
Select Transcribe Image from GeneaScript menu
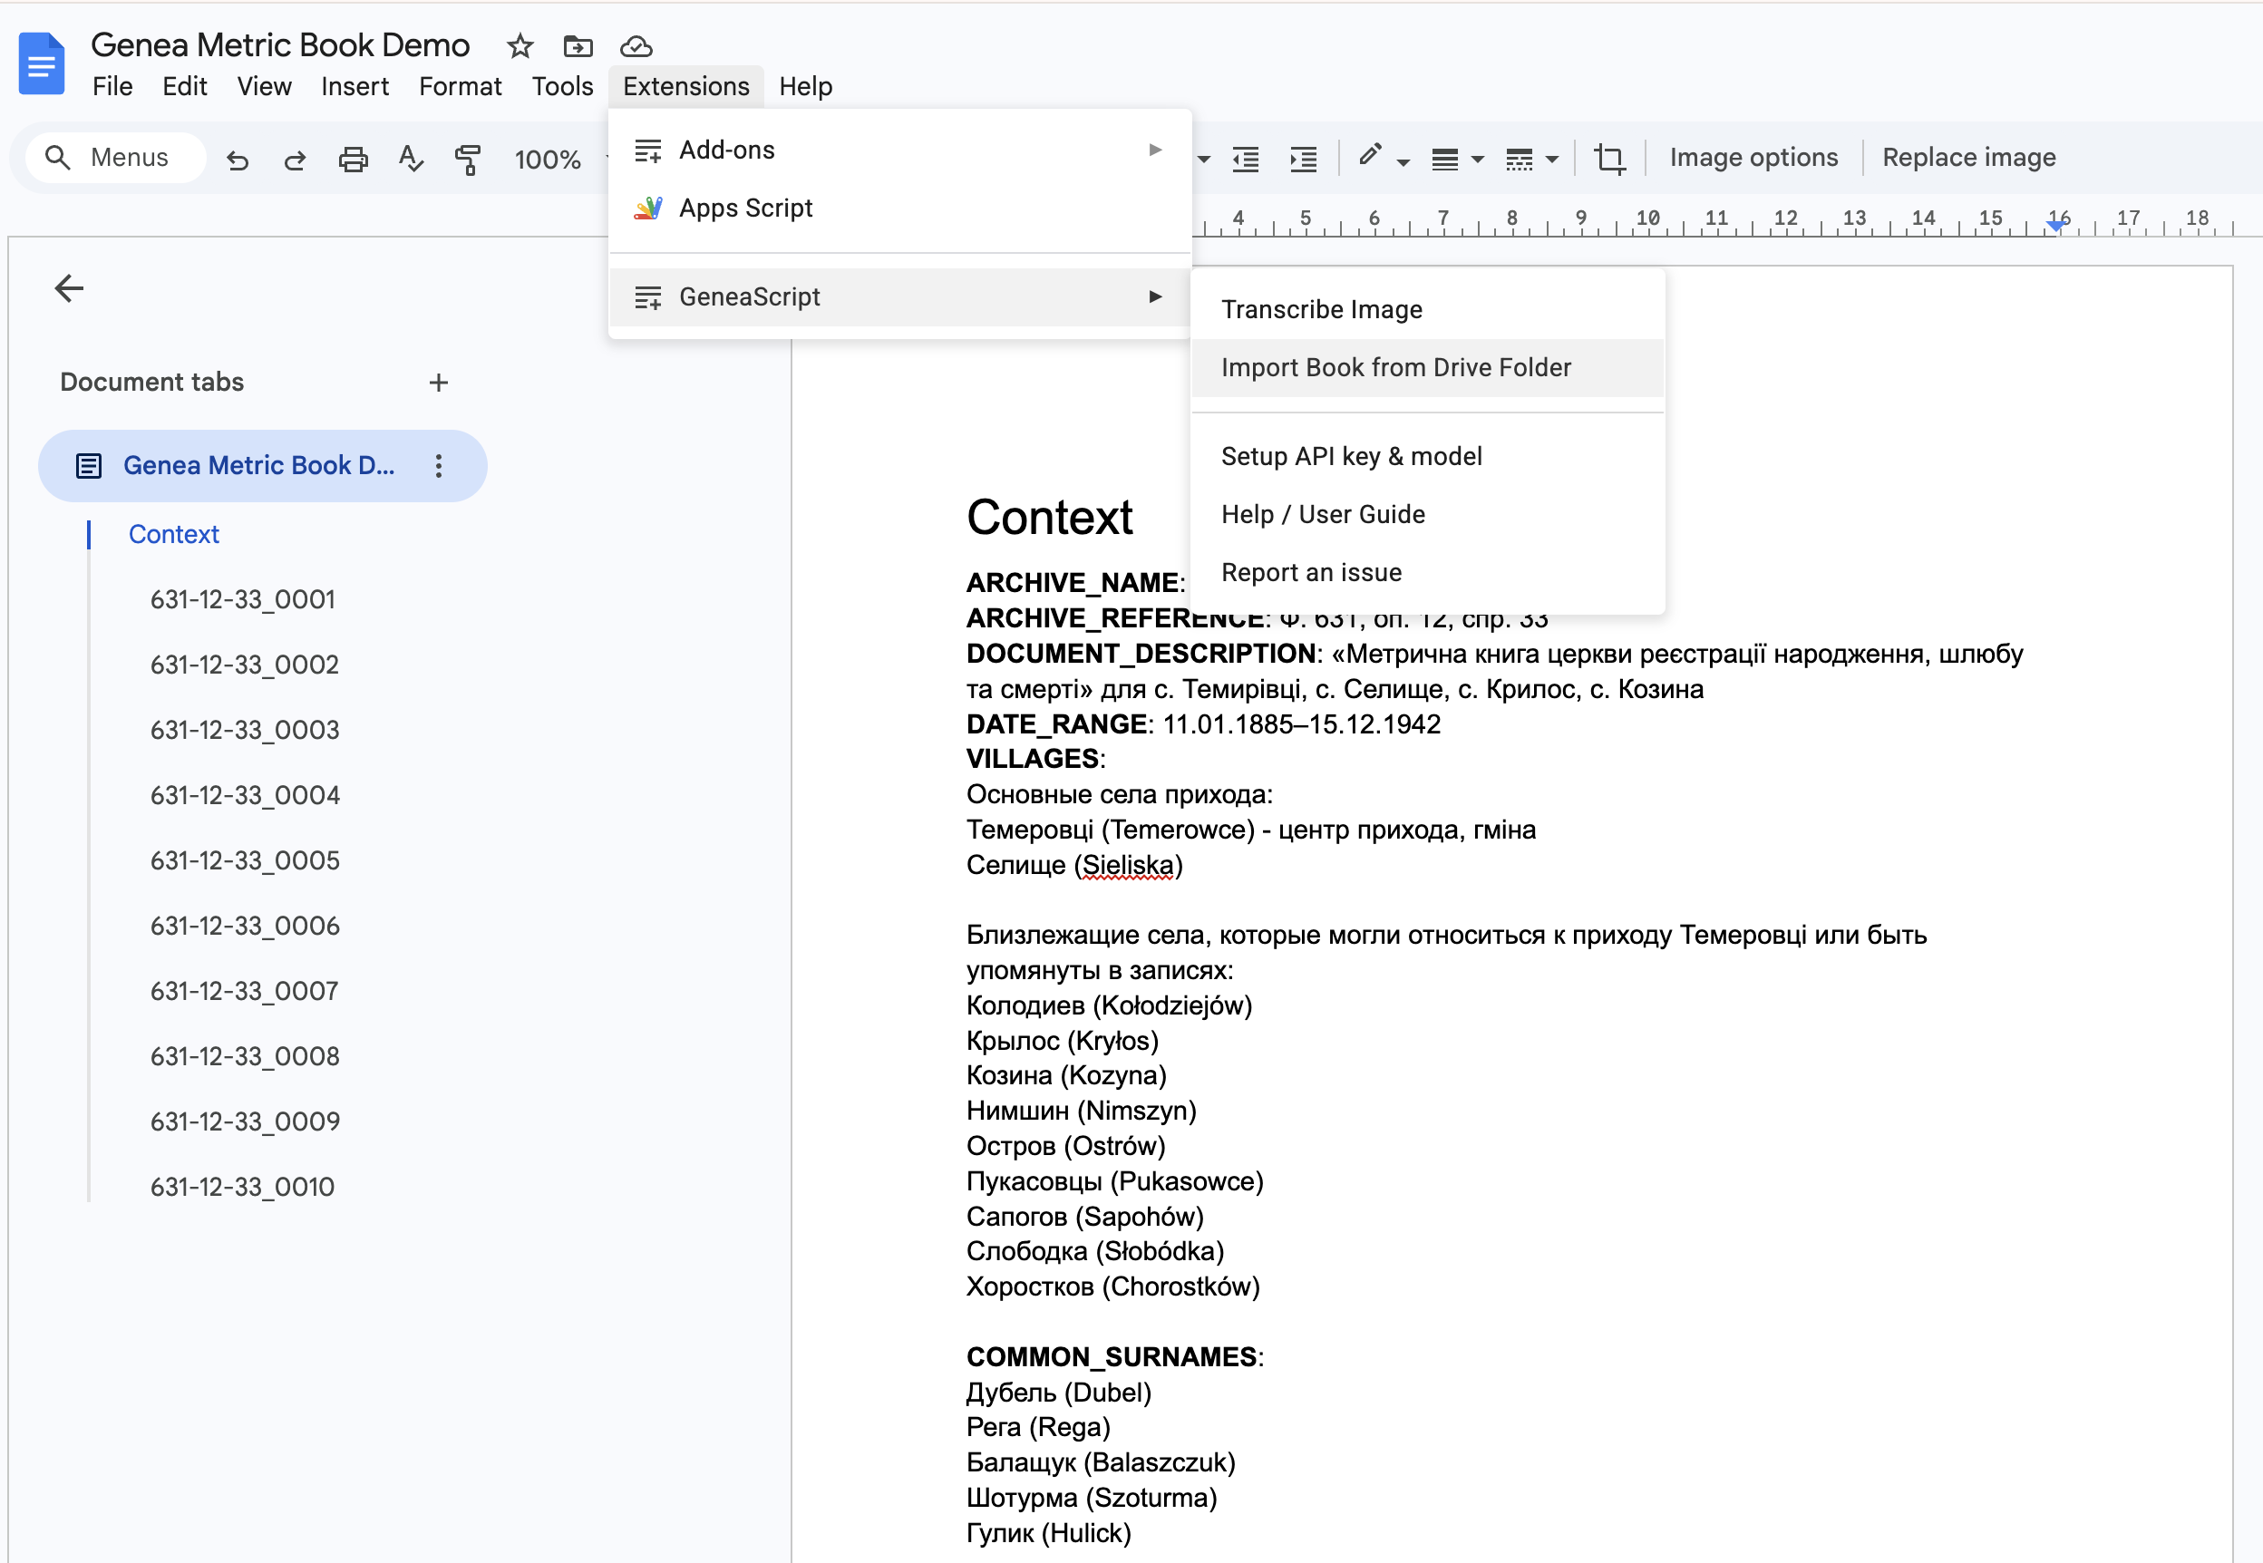click(x=1322, y=308)
